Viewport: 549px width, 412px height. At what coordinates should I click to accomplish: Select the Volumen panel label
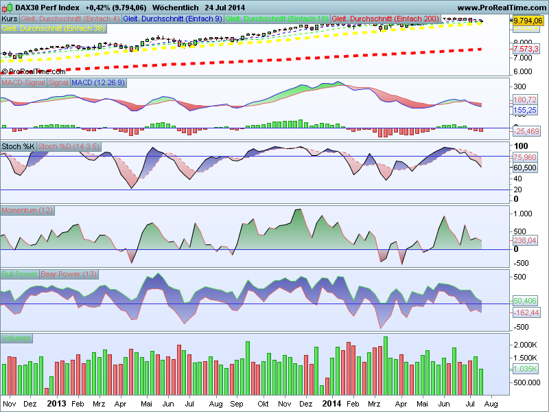click(16, 338)
